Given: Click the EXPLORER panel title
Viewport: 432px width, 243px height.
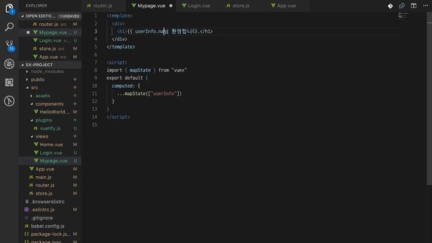Looking at the screenshot, I should pyautogui.click(x=36, y=6).
